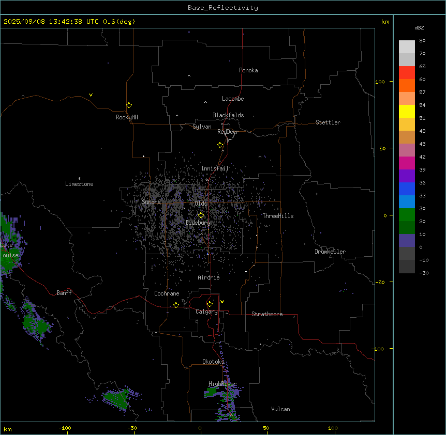The width and height of the screenshot is (446, 435).
Task: Click the Cochrane label
Action: 167,293
